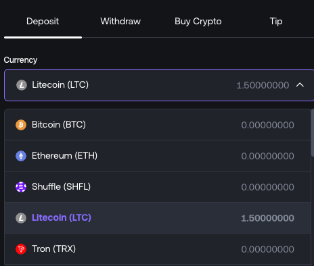This screenshot has height=266, width=314.
Task: Click the 1.50000000 balance in selector
Action: pos(263,85)
